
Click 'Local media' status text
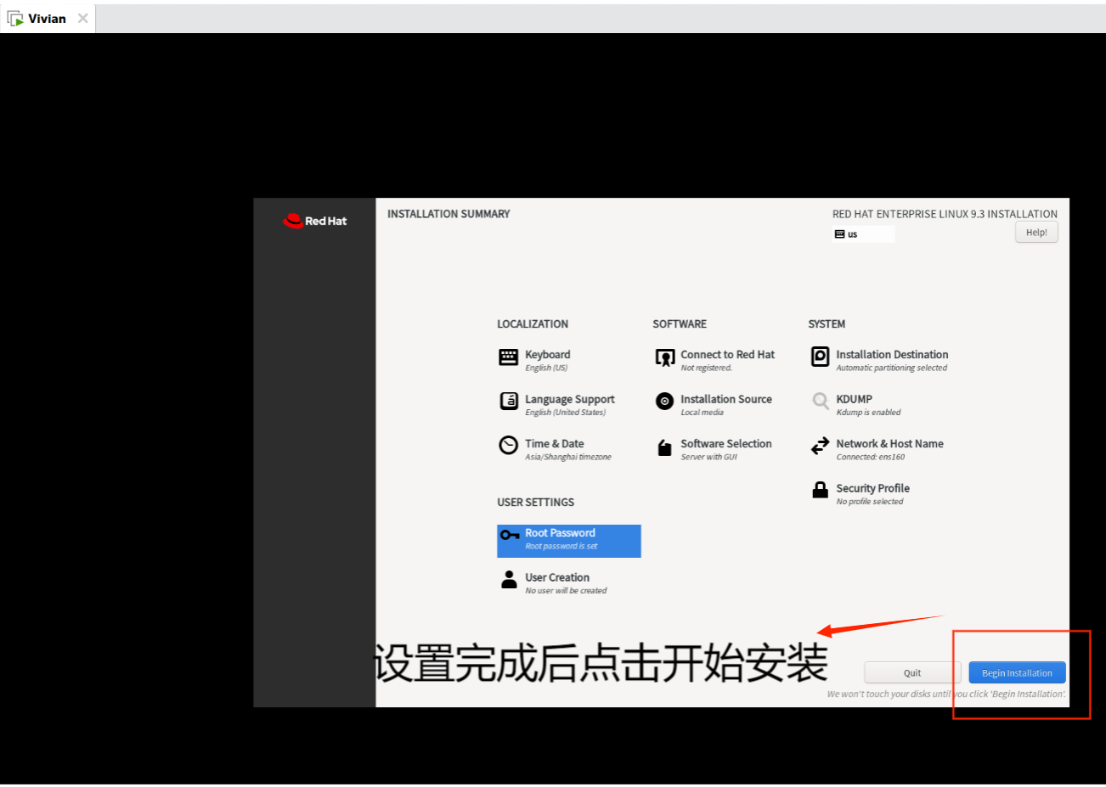702,413
